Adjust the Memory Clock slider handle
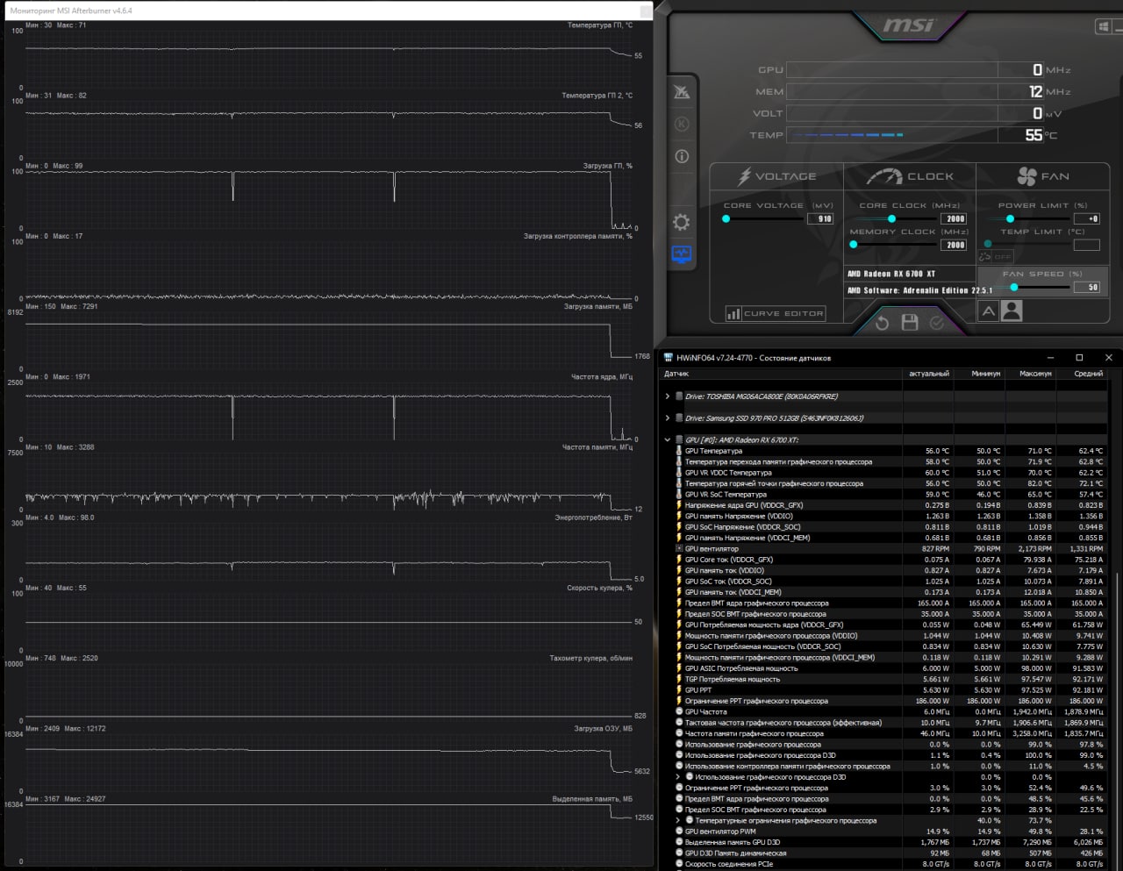 click(x=854, y=245)
